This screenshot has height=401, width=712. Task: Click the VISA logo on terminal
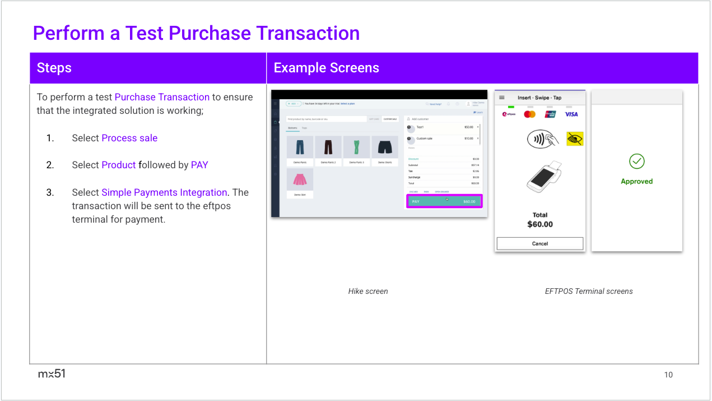(571, 114)
